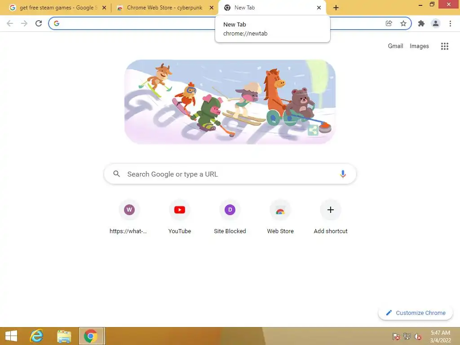Reload the current page

point(39,23)
